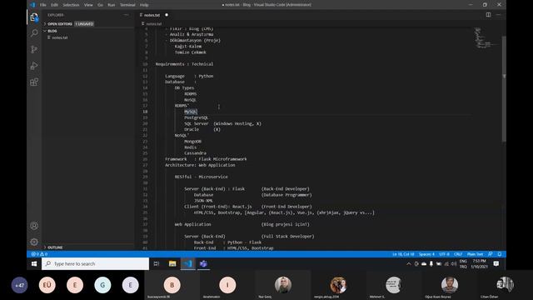533x300 pixels.
Task: Select the EÜ participant avatar
Action: (47, 285)
